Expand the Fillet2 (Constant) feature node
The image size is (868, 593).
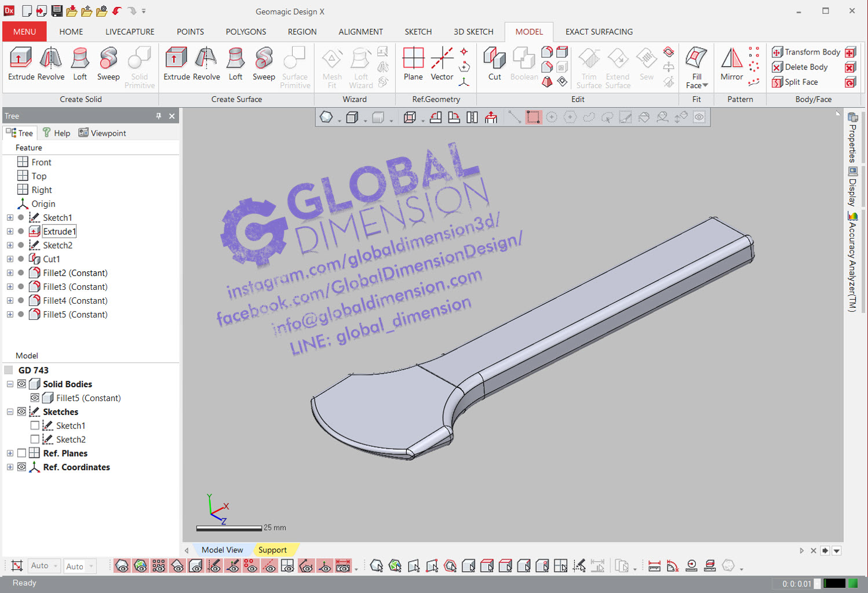9,272
